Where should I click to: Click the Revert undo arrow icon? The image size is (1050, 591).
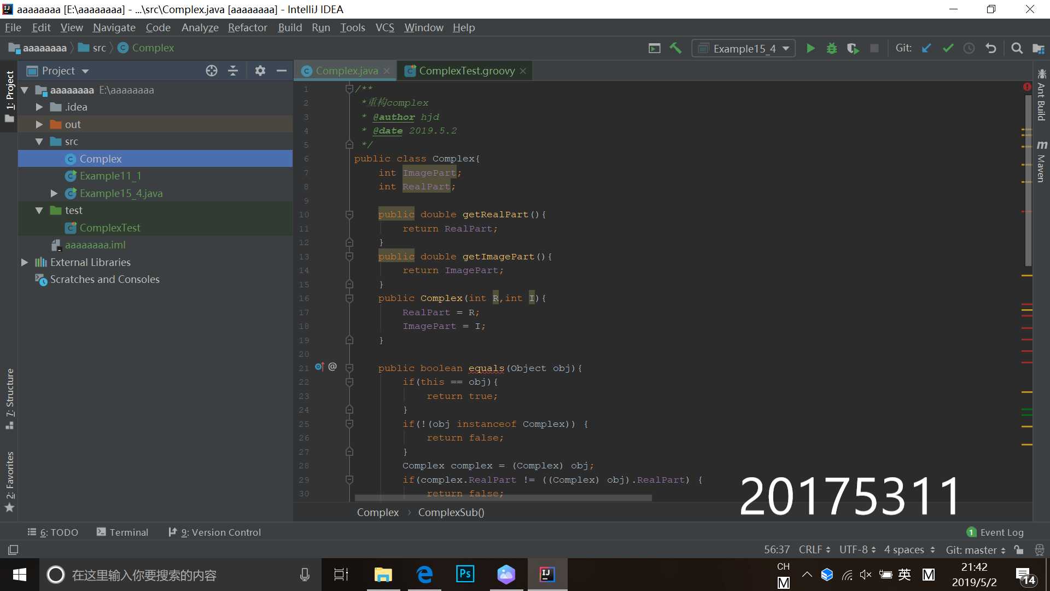pyautogui.click(x=990, y=48)
